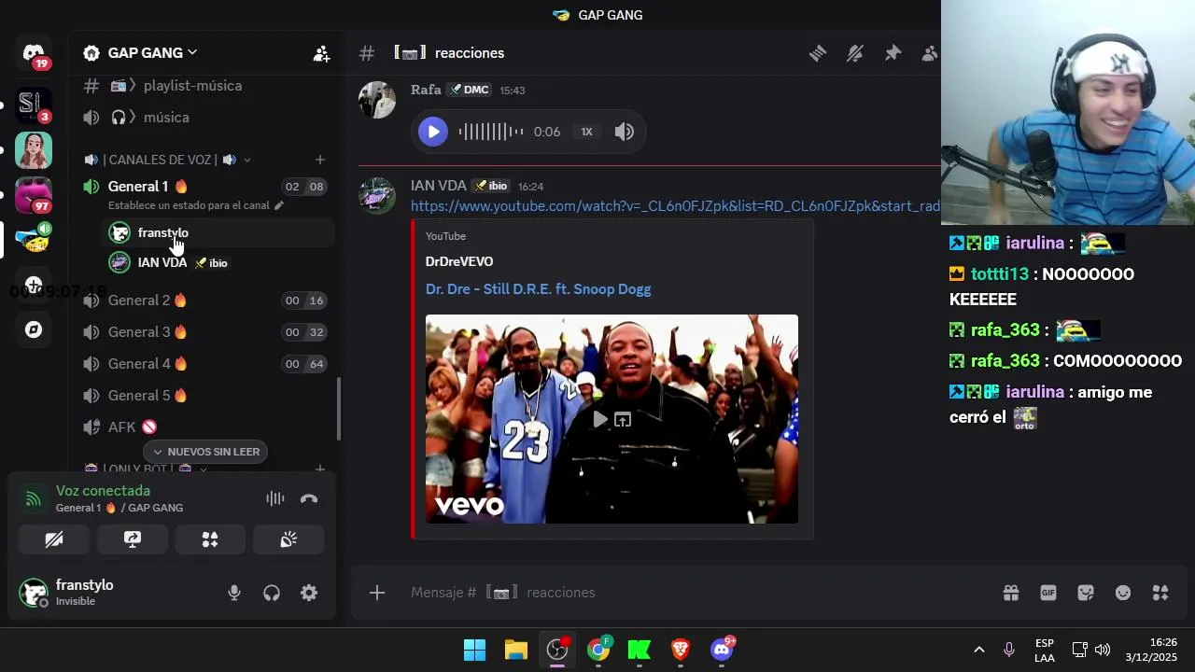This screenshot has height=672, width=1195.
Task: Toggle noise suppression waveform icon
Action: point(275,499)
